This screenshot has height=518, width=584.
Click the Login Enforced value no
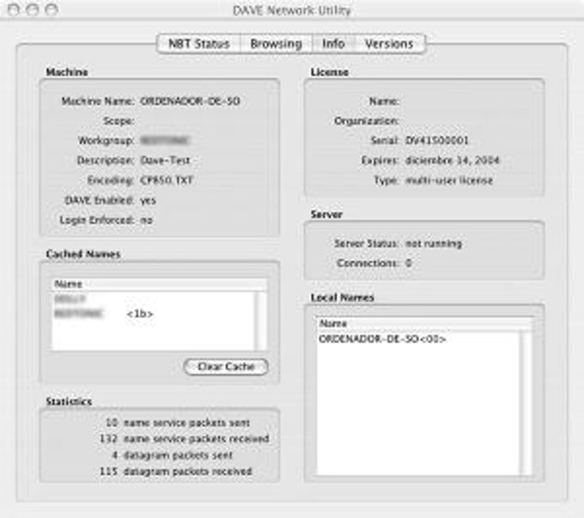coord(146,220)
